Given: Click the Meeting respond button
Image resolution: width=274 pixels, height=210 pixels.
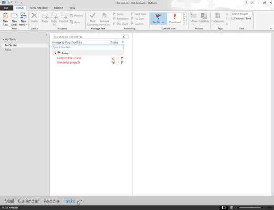Looking at the screenshot, I should pyautogui.click(x=76, y=16).
